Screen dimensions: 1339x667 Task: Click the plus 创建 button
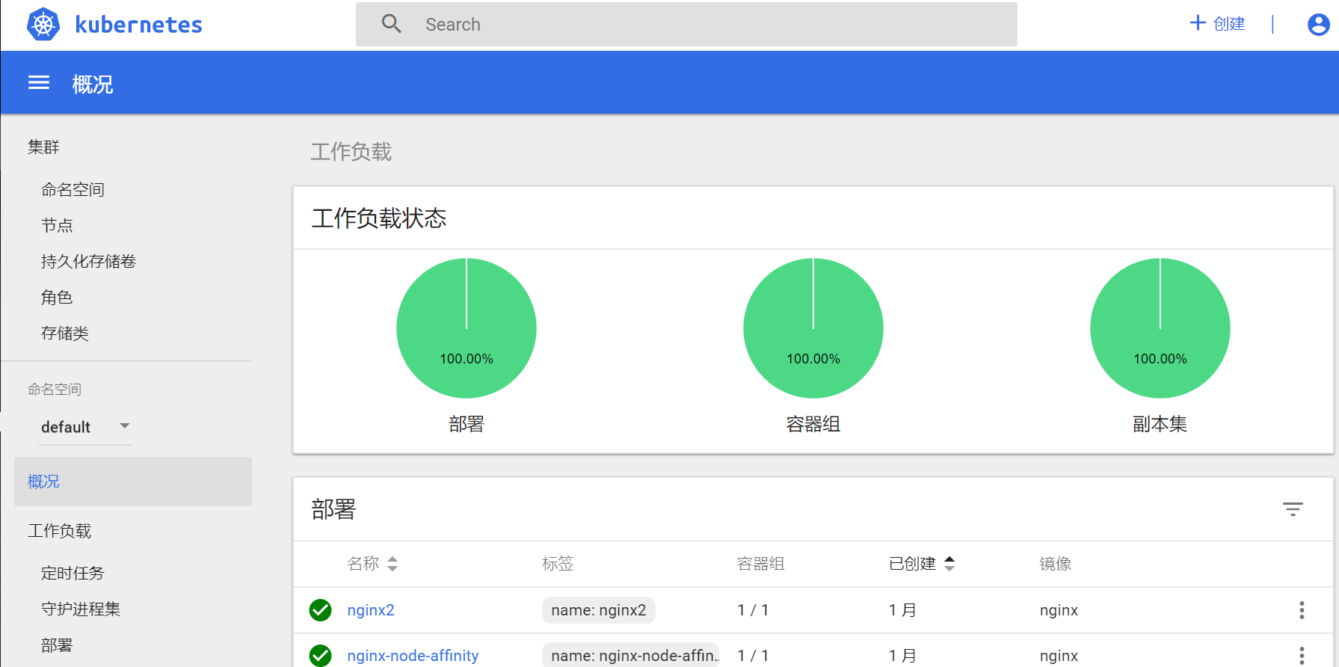(x=1217, y=24)
